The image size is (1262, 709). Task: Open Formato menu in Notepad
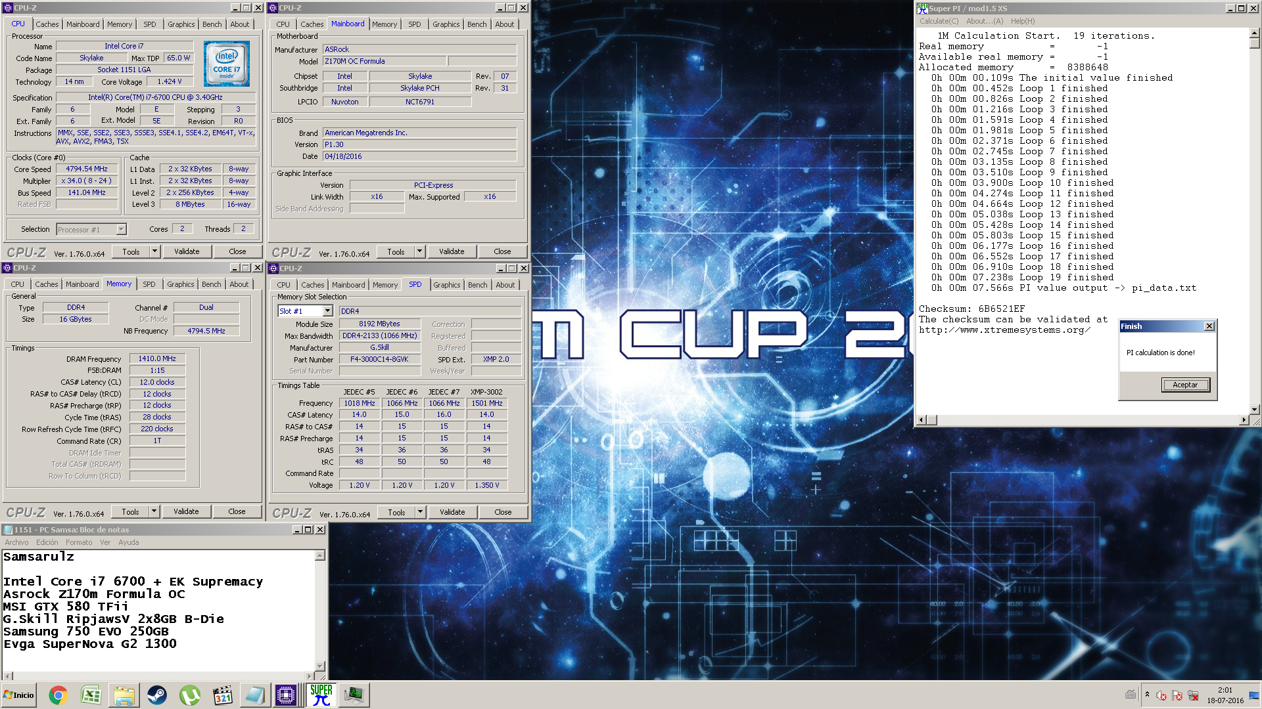tap(79, 542)
